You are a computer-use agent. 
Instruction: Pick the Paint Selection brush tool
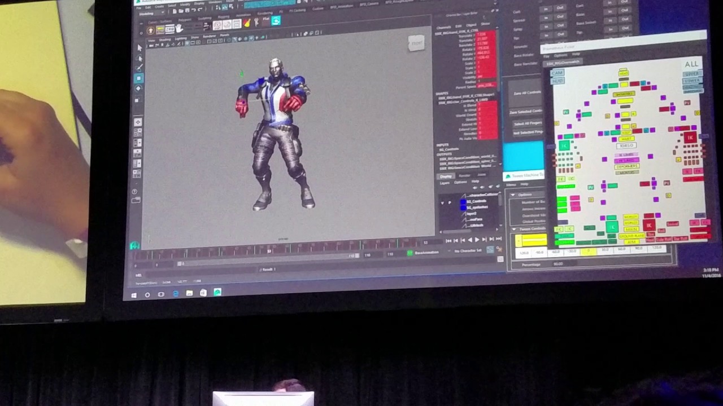[140, 68]
